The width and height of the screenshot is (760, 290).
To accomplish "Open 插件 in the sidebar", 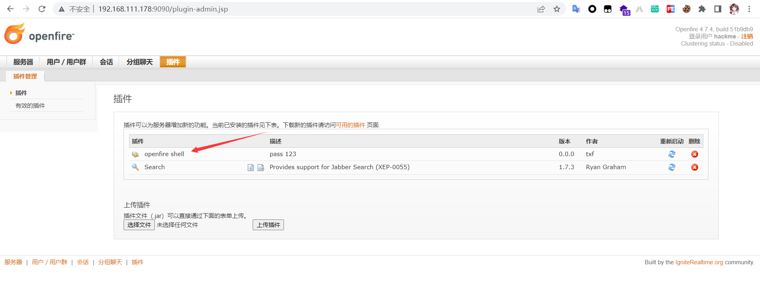I will click(21, 93).
